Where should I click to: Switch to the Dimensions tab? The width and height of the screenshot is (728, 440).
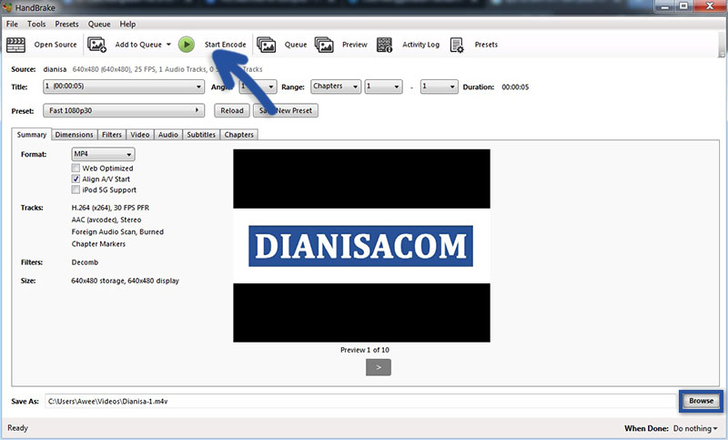[x=75, y=135]
